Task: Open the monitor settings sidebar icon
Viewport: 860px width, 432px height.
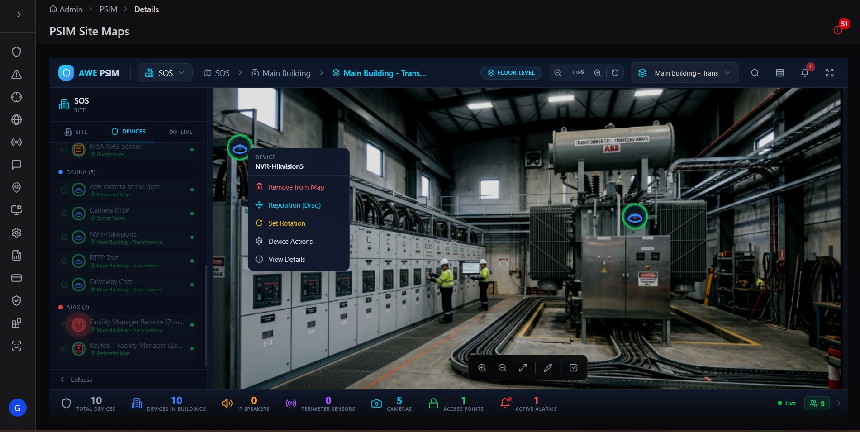Action: tap(17, 210)
